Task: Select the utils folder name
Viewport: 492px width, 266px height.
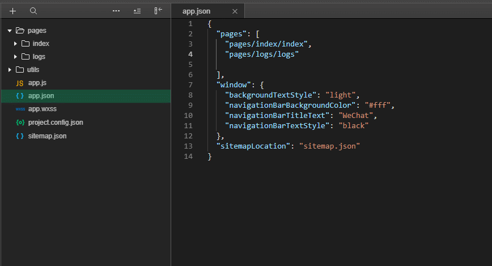Action: pos(33,70)
